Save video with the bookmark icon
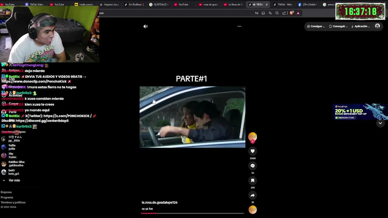 tap(253, 180)
